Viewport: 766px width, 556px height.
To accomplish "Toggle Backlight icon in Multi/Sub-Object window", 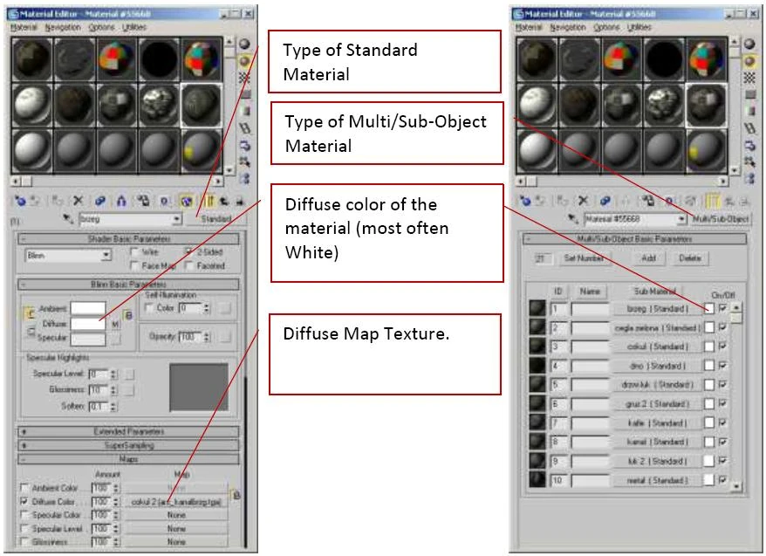I will point(749,61).
